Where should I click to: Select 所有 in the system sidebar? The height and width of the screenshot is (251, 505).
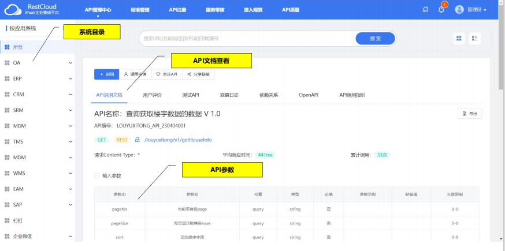click(x=18, y=47)
